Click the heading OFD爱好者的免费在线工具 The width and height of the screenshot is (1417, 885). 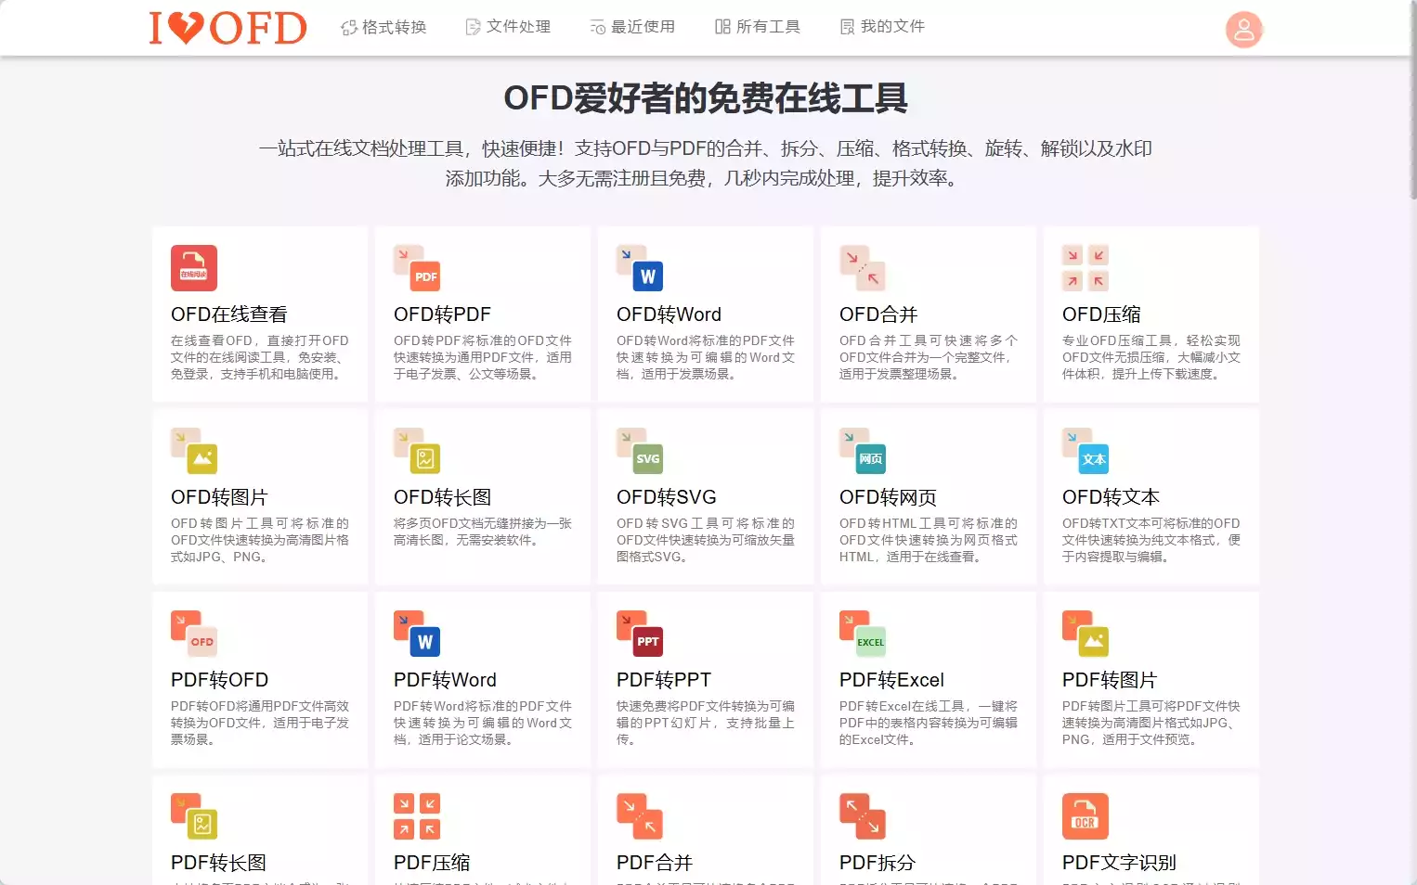tap(706, 98)
